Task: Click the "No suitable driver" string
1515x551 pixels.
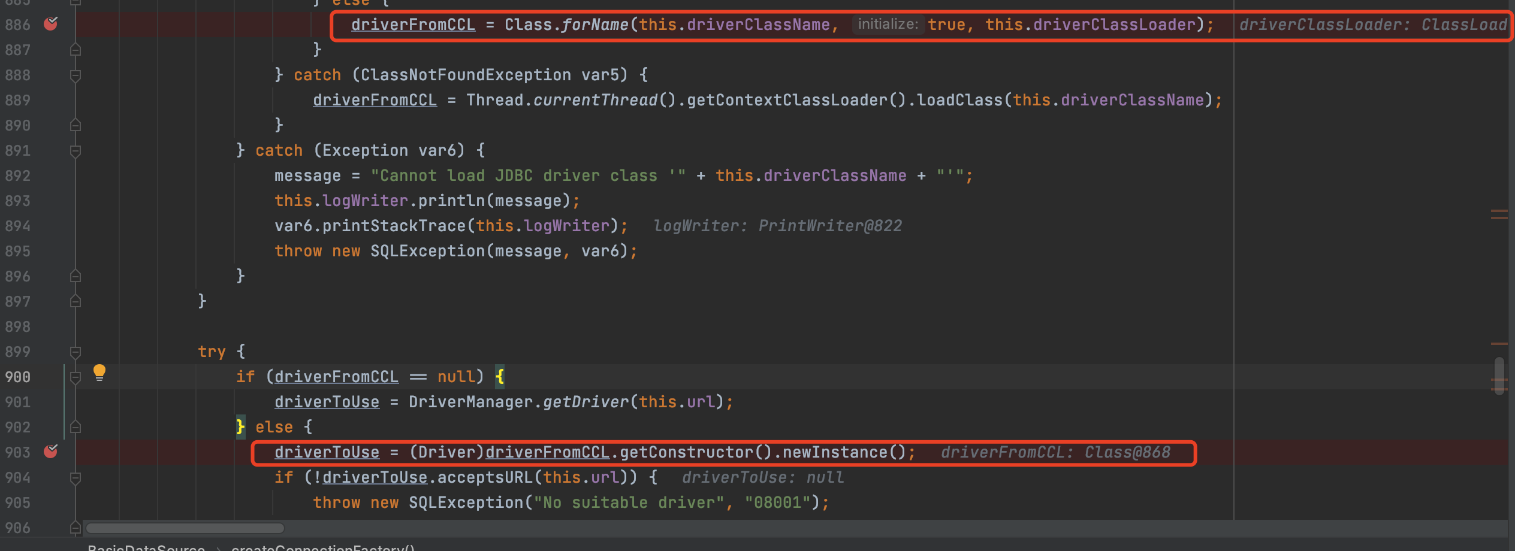Action: [629, 502]
